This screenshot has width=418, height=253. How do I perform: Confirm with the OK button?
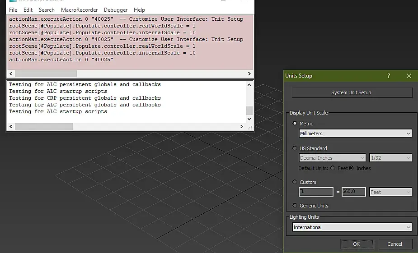pos(357,244)
